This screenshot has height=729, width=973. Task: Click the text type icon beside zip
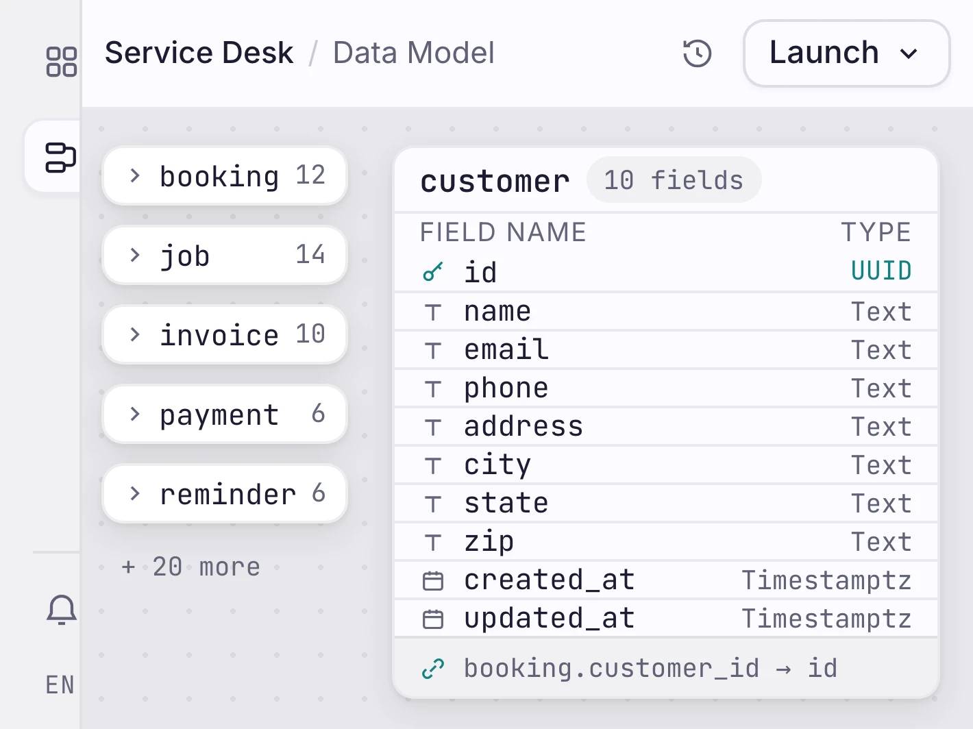tap(433, 543)
